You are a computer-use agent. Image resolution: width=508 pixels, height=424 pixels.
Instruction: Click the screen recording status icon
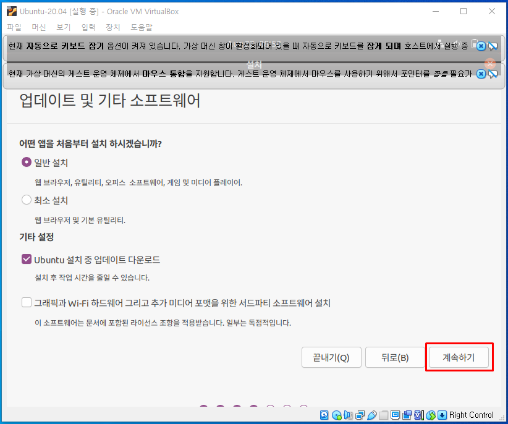(x=407, y=415)
